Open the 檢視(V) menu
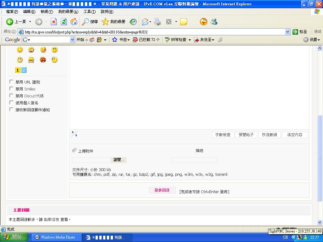 coord(47,12)
